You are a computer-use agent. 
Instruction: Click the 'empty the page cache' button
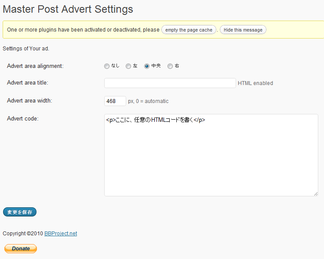(189, 30)
